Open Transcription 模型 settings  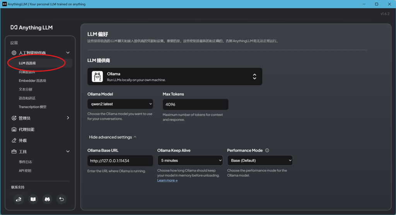[32, 107]
